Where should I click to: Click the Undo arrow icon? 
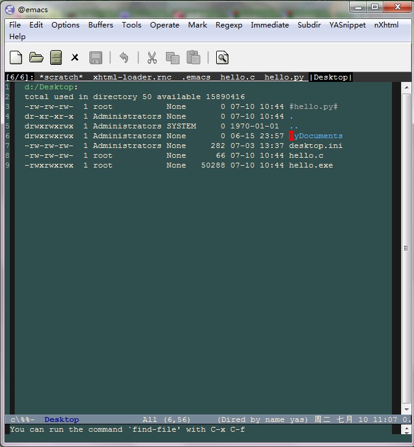[124, 57]
